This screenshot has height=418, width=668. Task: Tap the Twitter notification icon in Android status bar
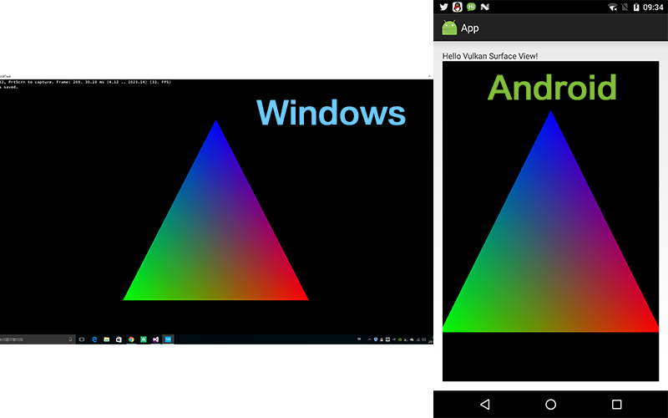tap(444, 7)
